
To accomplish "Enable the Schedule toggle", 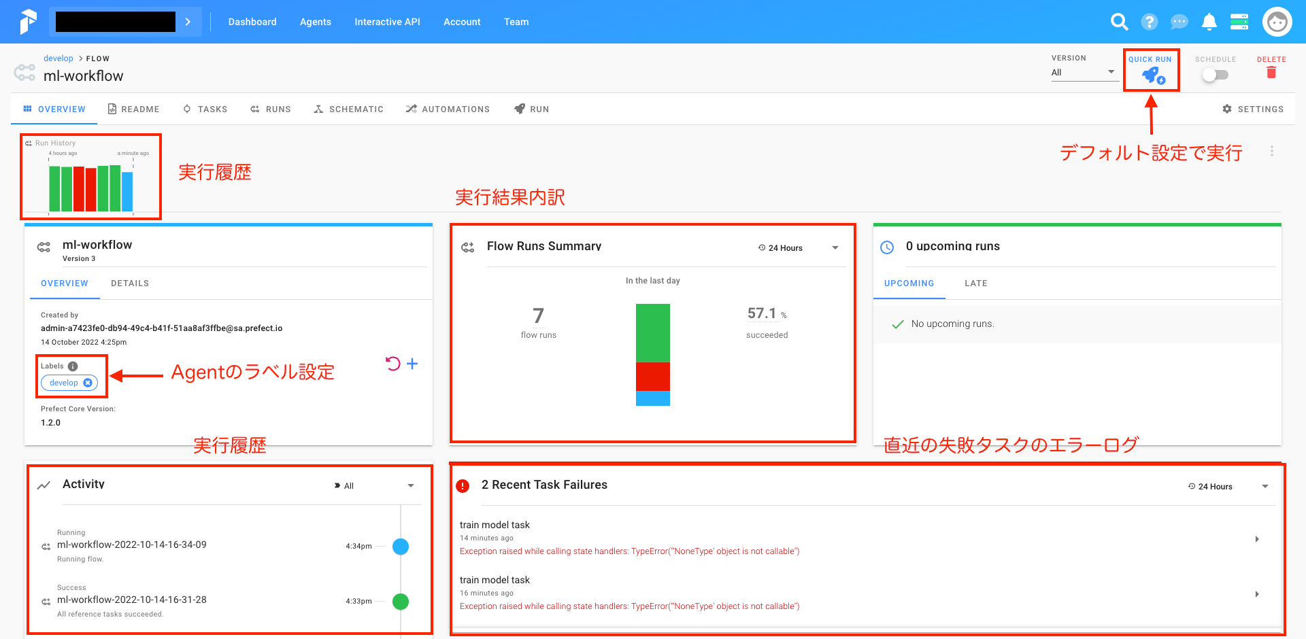I will tap(1216, 75).
